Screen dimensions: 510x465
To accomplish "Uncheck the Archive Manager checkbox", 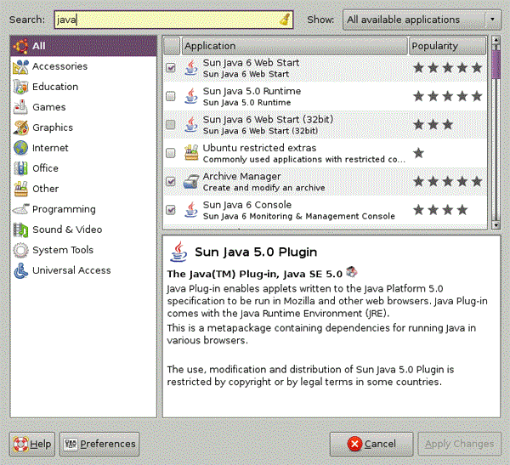I will click(171, 181).
